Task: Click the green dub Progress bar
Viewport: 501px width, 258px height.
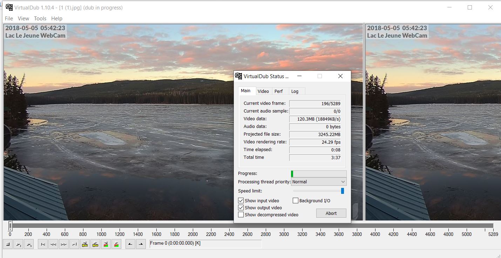Action: [319, 174]
